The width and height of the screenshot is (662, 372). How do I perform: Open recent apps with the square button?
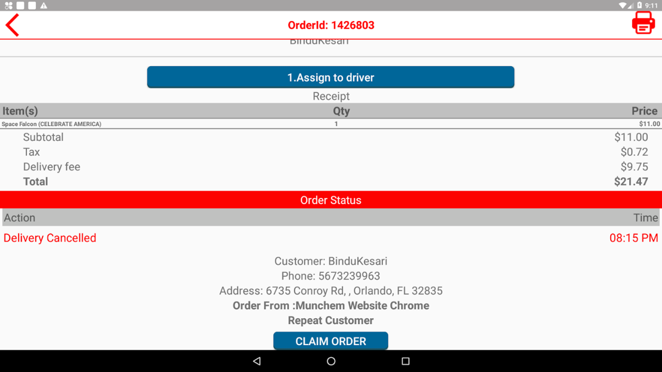(405, 361)
